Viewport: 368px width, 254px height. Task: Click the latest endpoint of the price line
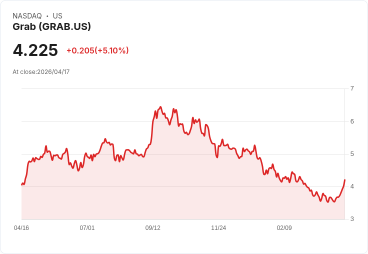[344, 180]
